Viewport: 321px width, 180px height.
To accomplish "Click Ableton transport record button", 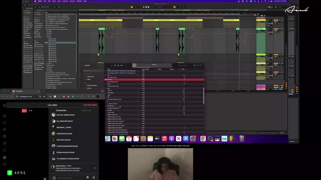I will click(148, 7).
